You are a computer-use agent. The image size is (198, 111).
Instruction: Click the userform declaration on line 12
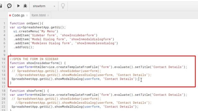point(98,67)
